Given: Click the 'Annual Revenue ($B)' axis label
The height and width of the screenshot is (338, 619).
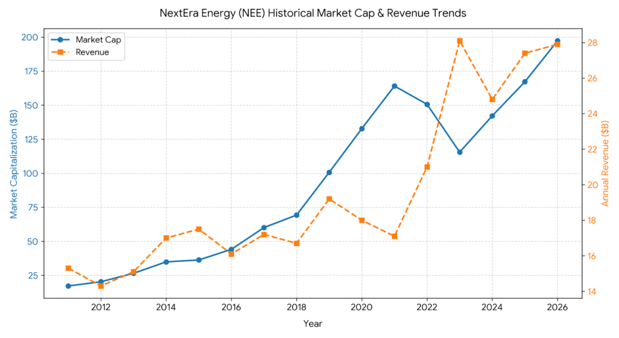Looking at the screenshot, I should pyautogui.click(x=604, y=163).
